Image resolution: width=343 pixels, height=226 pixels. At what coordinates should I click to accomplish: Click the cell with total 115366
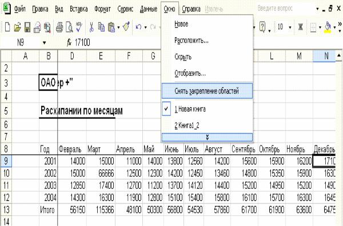click(101, 210)
